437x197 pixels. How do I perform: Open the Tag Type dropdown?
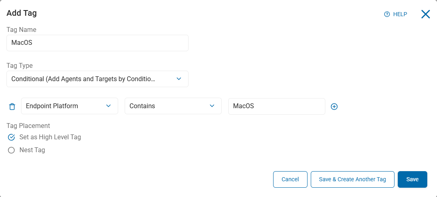(97, 79)
